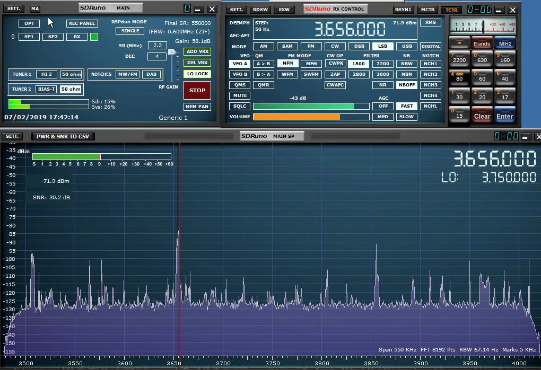Open the RDSW panel
The height and width of the screenshot is (370, 541).
coord(260,10)
